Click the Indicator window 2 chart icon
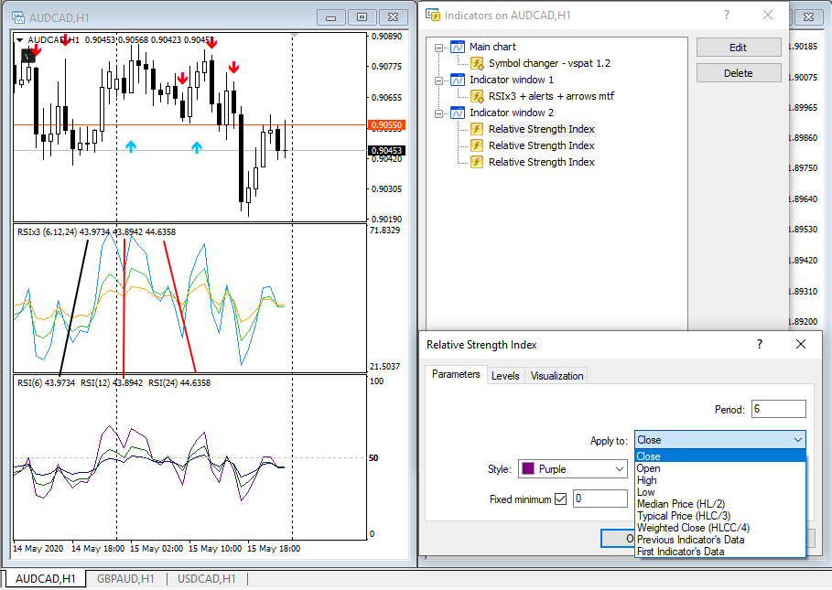The height and width of the screenshot is (590, 832). click(457, 113)
